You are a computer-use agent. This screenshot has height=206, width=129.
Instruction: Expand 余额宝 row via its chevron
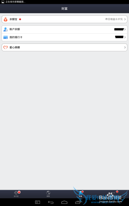point(125,19)
